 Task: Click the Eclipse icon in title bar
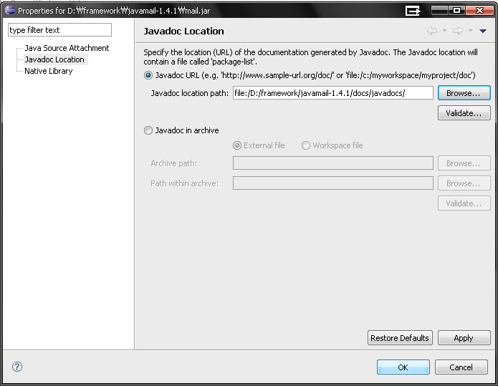tap(10, 10)
